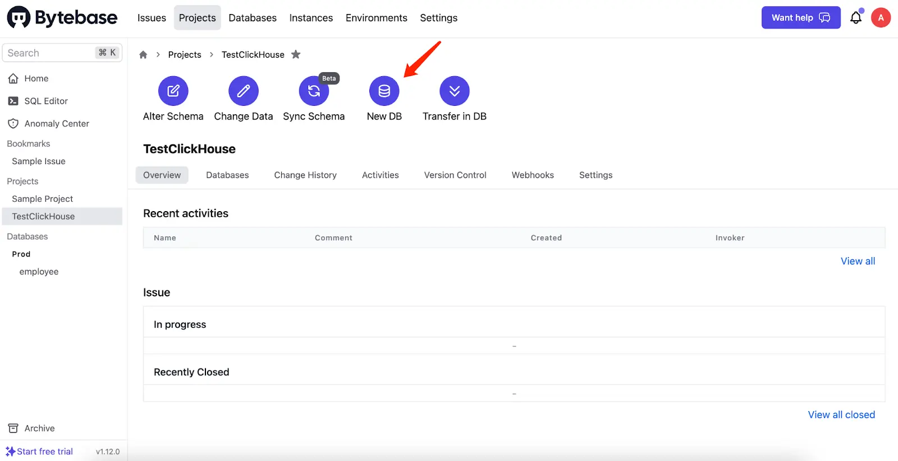Switch to the Change History tab
The height and width of the screenshot is (461, 898).
(305, 175)
